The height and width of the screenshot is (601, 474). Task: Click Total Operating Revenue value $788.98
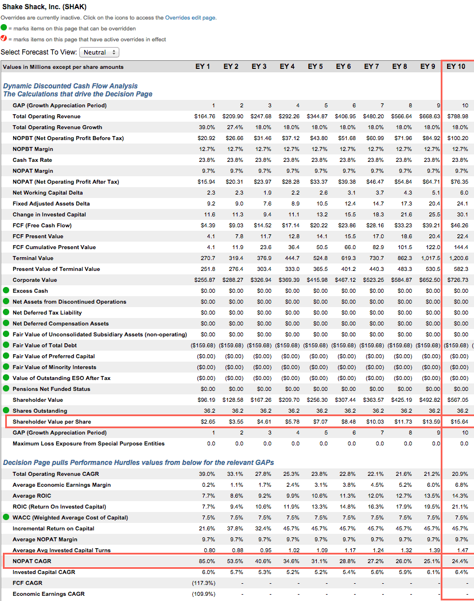457,116
